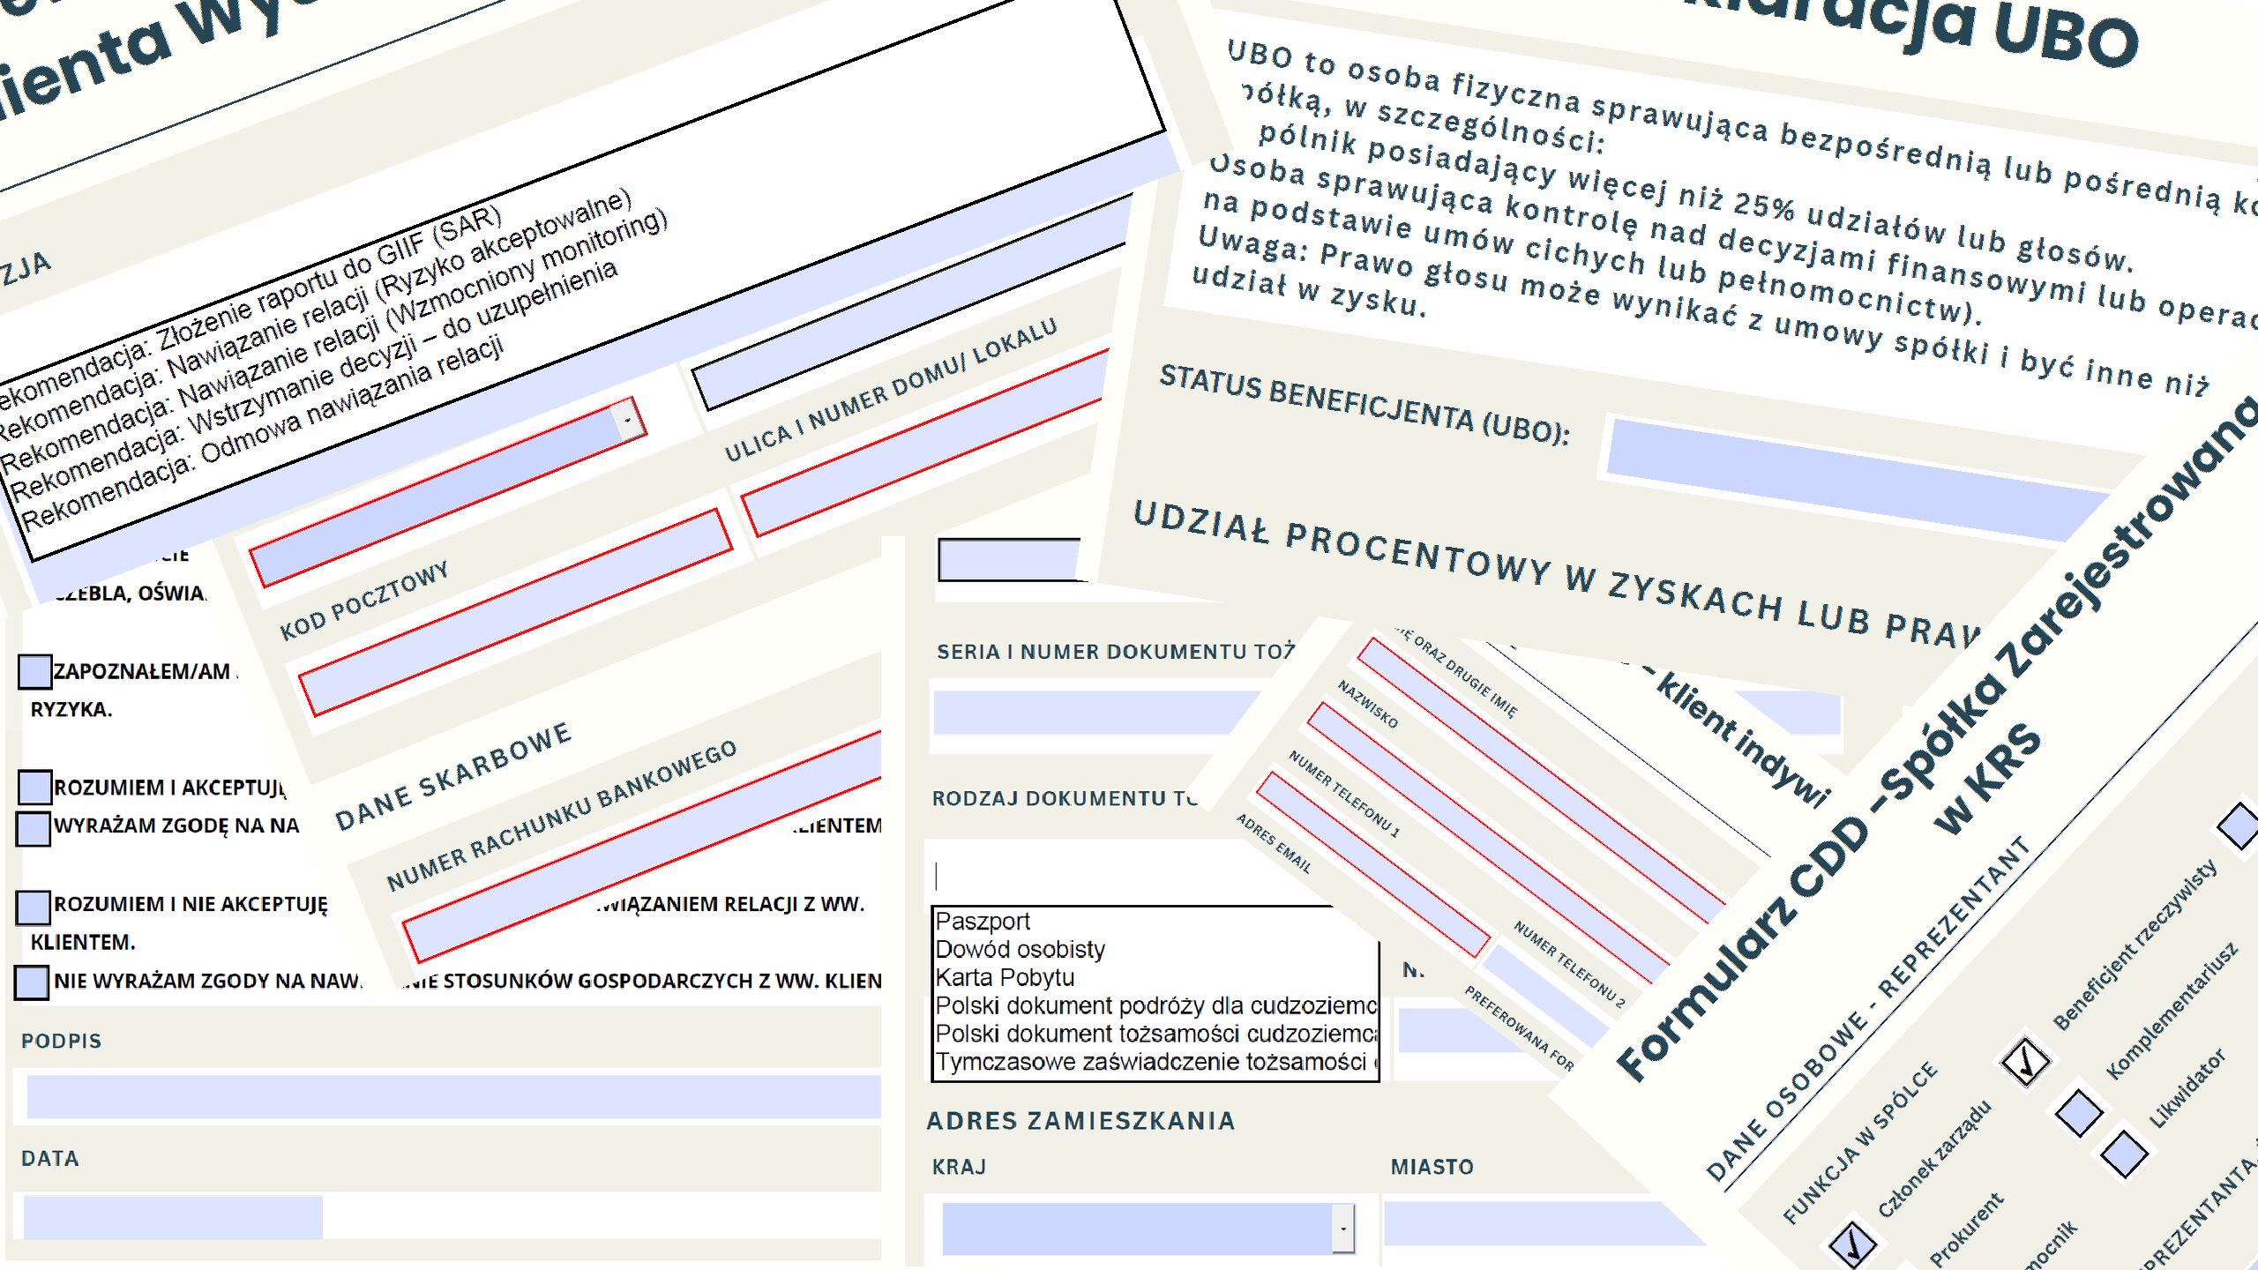
Task: Pick Karta Pobytu from the list
Action: (x=1005, y=978)
